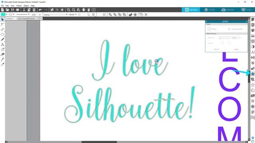The width and height of the screenshot is (255, 143).
Task: Toggle Bold text formatting
Action: [79, 15]
